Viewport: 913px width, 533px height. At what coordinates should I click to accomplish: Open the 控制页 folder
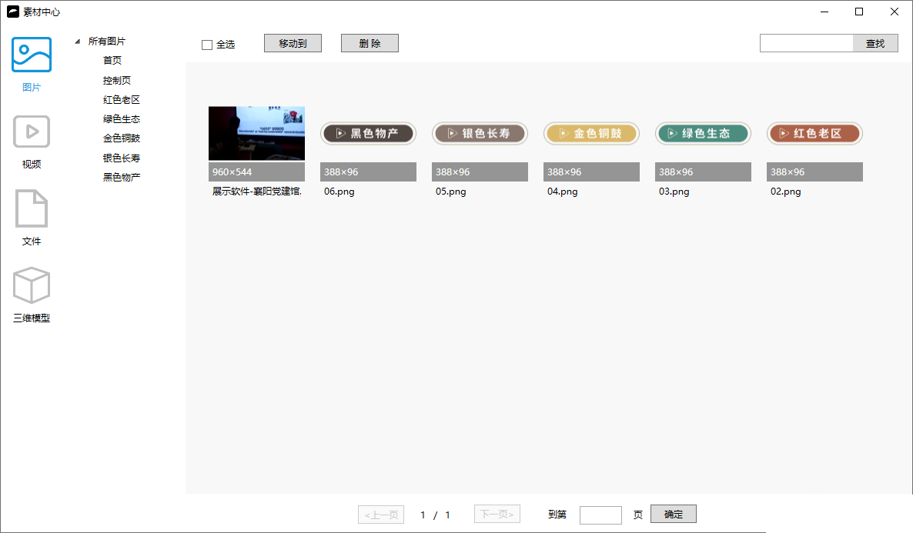[x=117, y=79]
